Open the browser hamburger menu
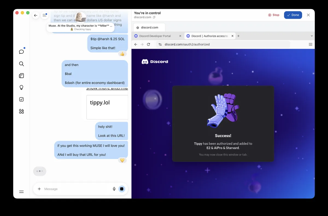 pyautogui.click(x=311, y=44)
